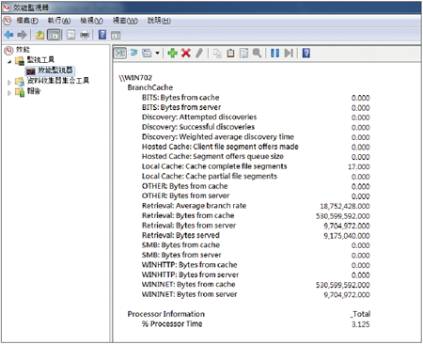The height and width of the screenshot is (344, 423).
Task: Click the properties sheet icon in the main toolbar
Action: (70, 35)
